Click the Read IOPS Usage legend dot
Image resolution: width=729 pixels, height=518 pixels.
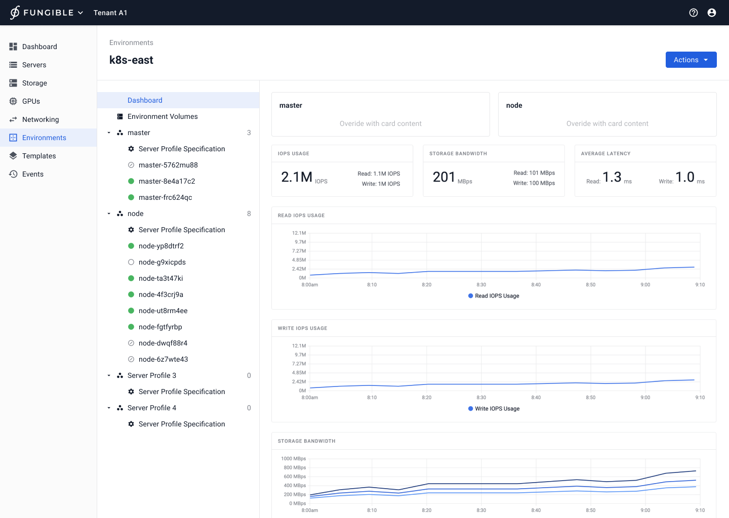(471, 296)
